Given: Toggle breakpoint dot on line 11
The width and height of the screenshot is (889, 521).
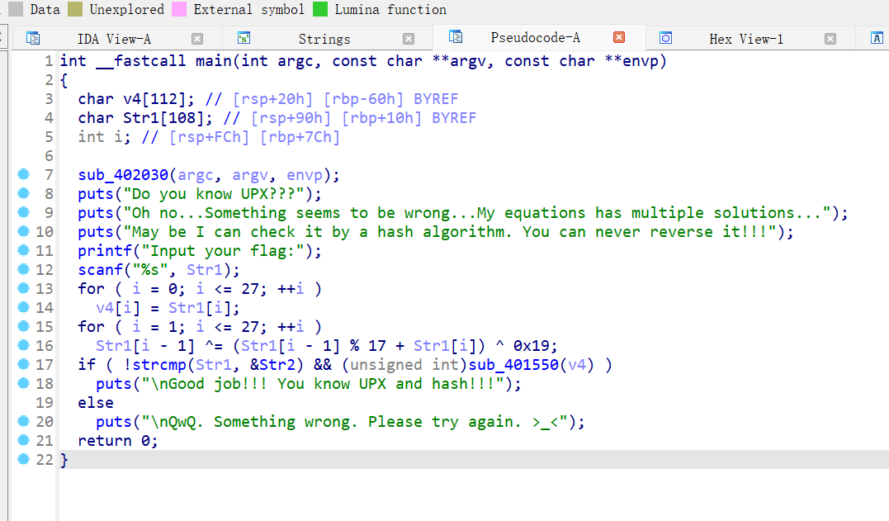Looking at the screenshot, I should [23, 250].
